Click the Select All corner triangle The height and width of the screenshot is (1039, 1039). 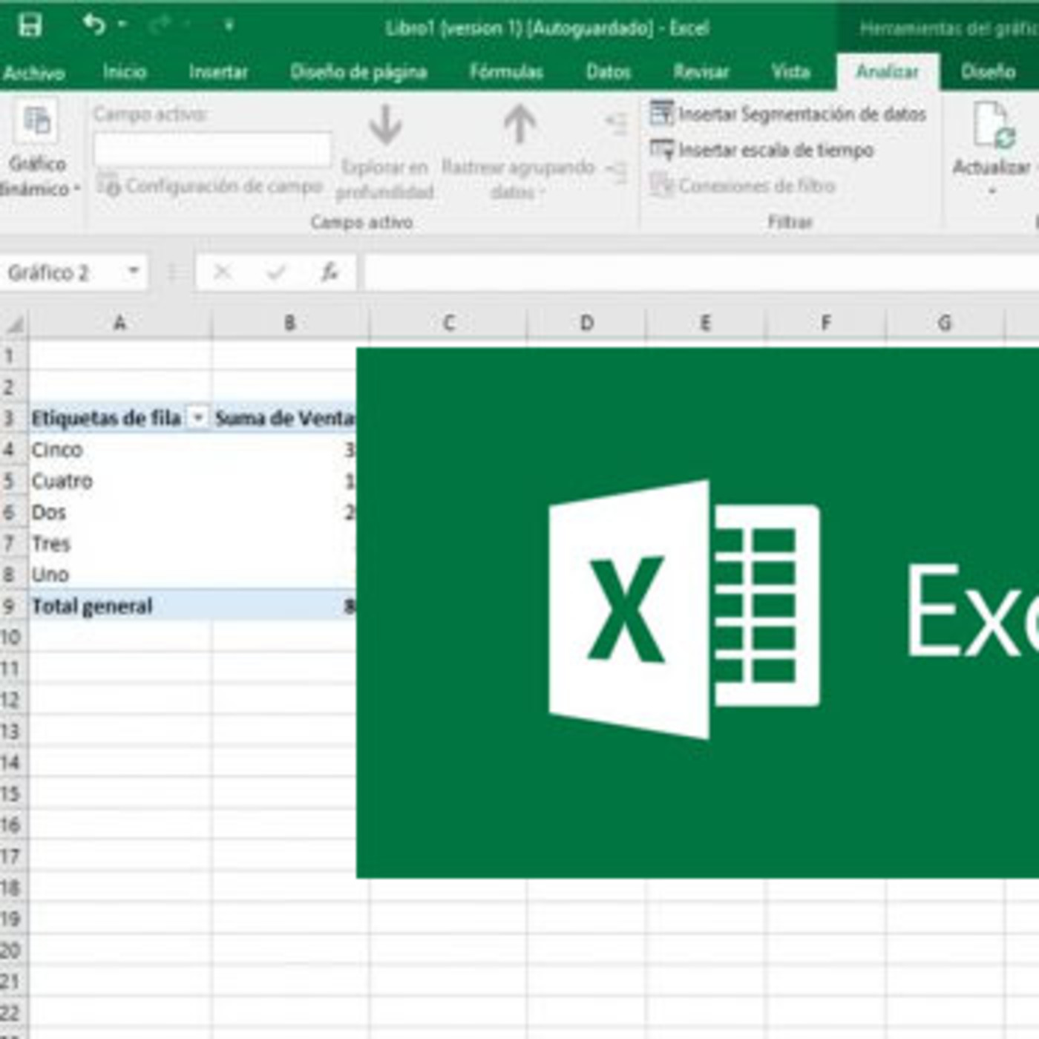click(x=15, y=323)
